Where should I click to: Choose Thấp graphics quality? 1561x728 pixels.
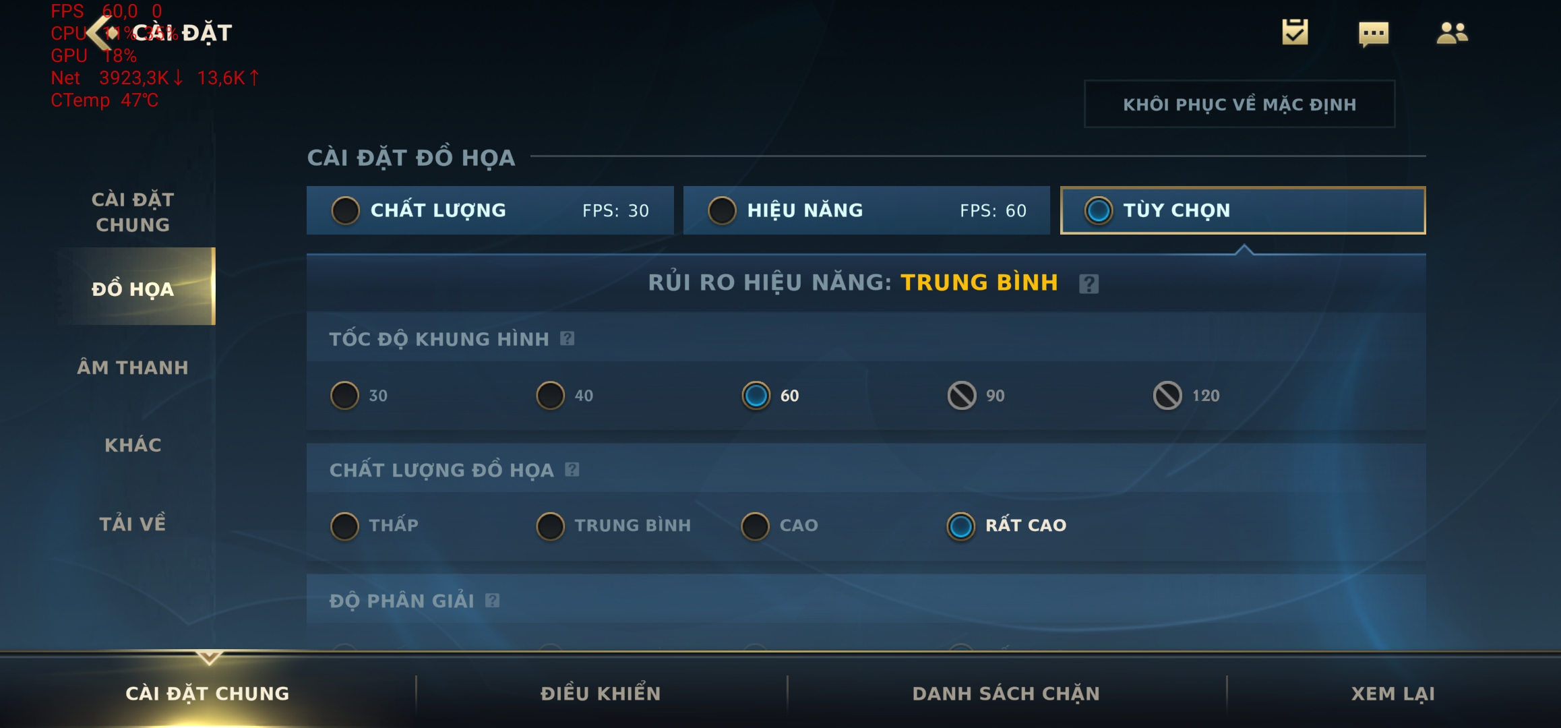click(x=374, y=526)
